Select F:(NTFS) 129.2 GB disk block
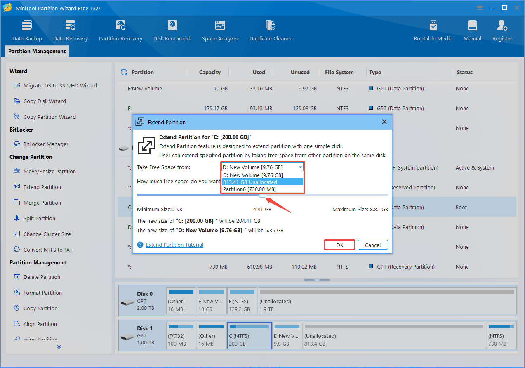The image size is (525, 368). click(x=242, y=301)
